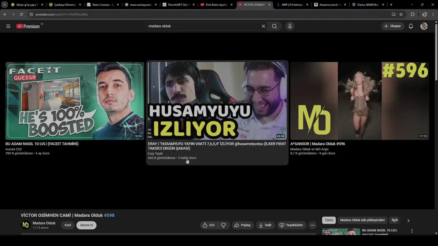Open the account avatar menu on YouTube
Viewport: 438px width, 246px height.
pyautogui.click(x=424, y=26)
